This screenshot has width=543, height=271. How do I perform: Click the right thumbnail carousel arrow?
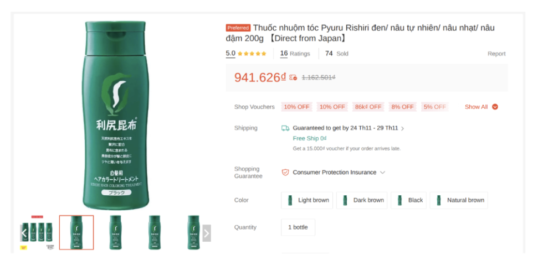206,233
